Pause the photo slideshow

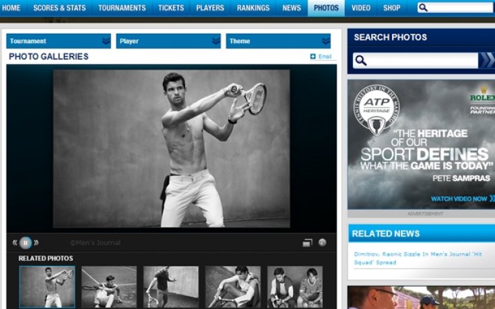click(26, 243)
